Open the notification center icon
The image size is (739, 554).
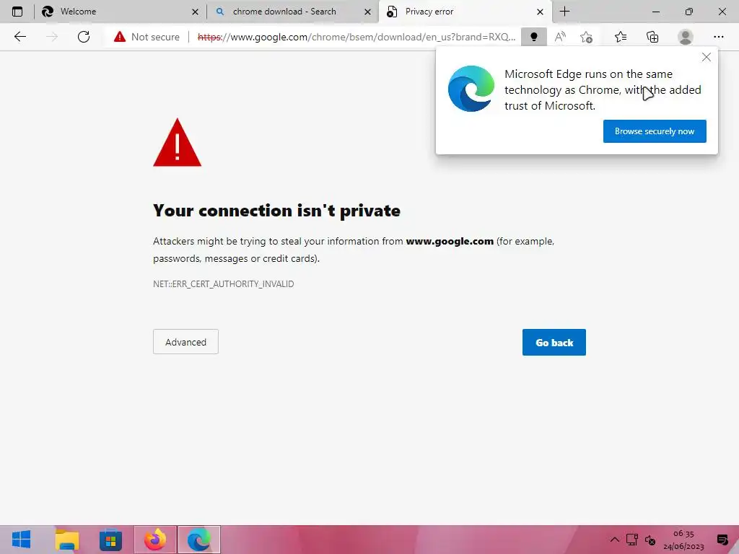(722, 540)
